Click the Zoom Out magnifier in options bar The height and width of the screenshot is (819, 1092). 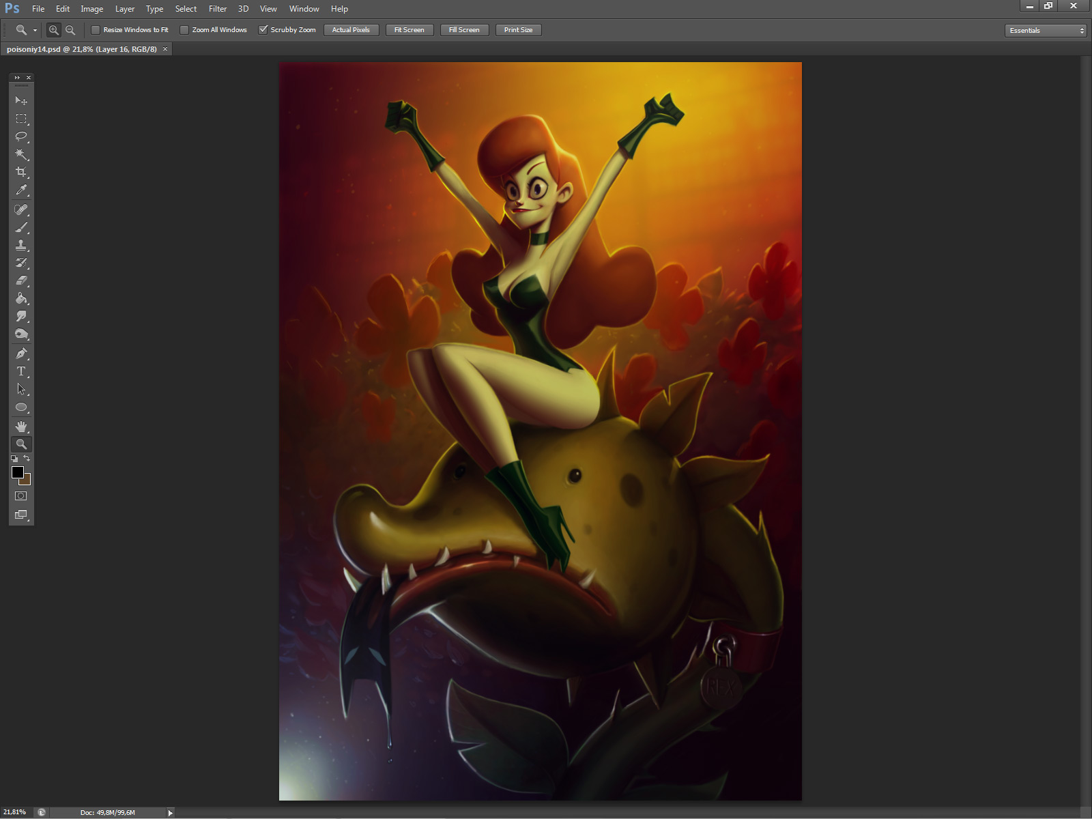click(70, 30)
